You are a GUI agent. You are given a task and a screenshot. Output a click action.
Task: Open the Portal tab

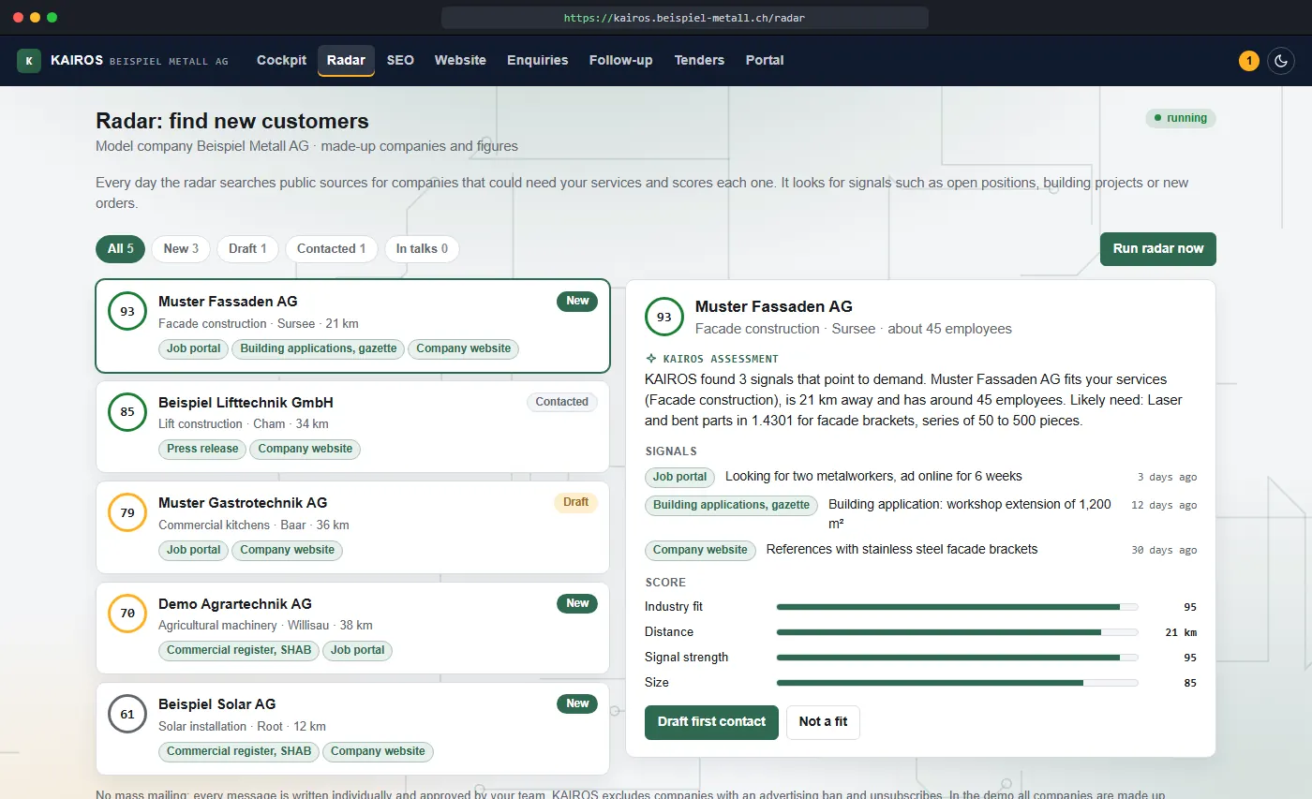tap(765, 61)
